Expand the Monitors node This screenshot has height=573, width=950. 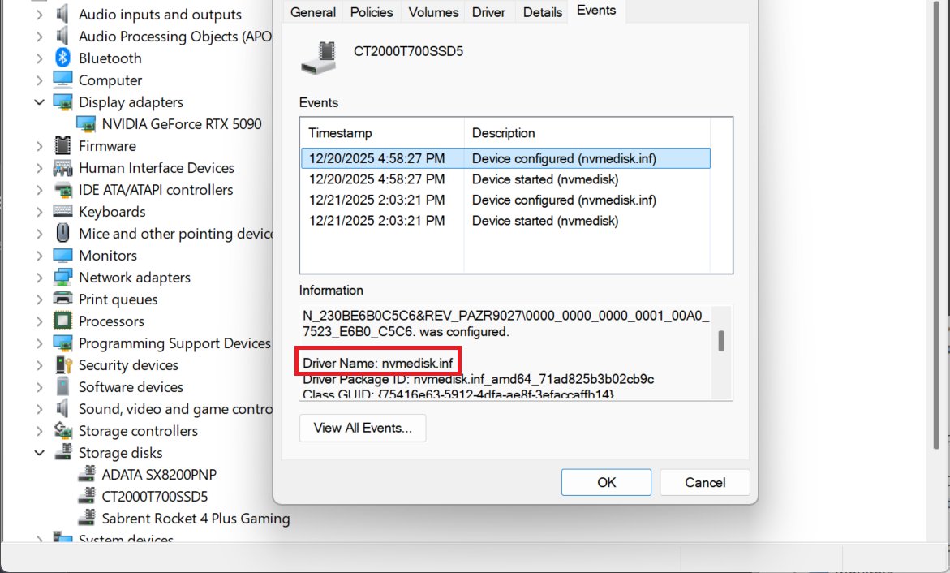coord(40,256)
